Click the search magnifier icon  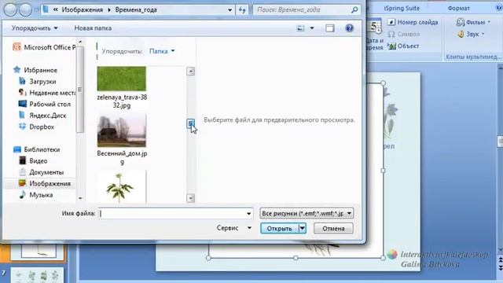pos(354,10)
